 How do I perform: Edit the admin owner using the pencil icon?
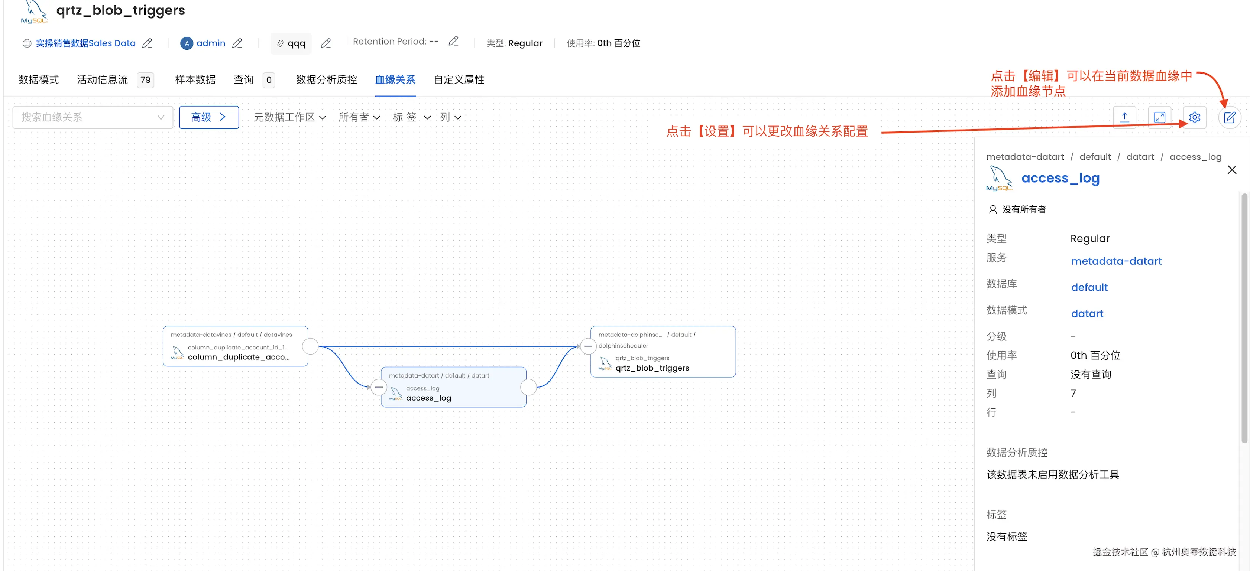[237, 43]
